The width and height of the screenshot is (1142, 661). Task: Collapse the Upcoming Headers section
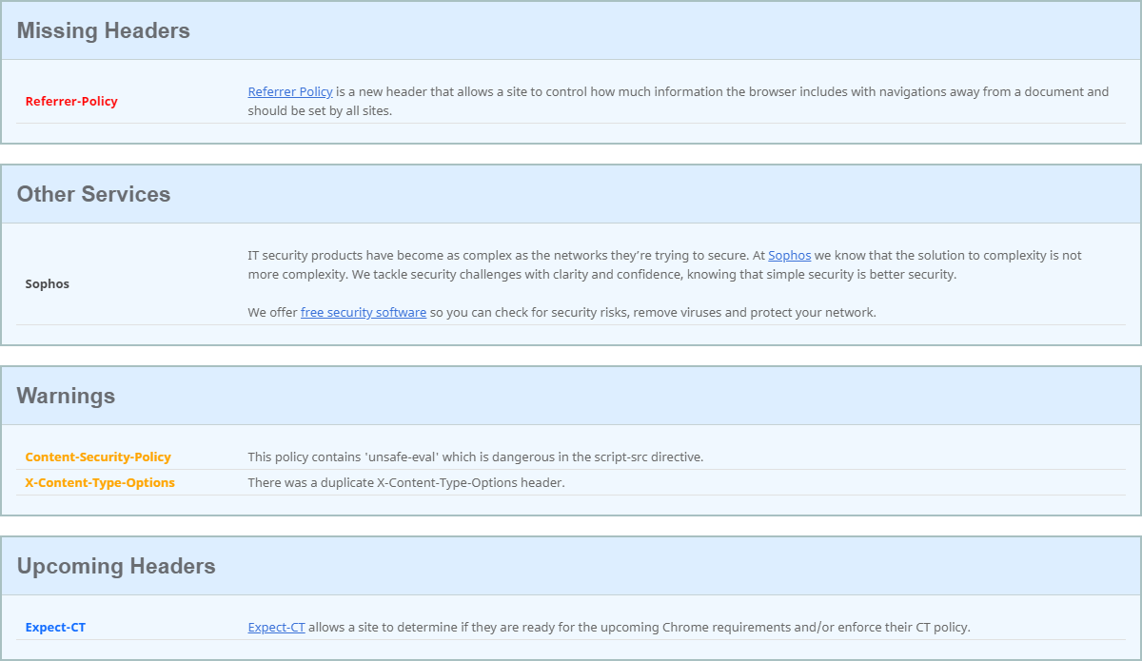click(x=116, y=565)
